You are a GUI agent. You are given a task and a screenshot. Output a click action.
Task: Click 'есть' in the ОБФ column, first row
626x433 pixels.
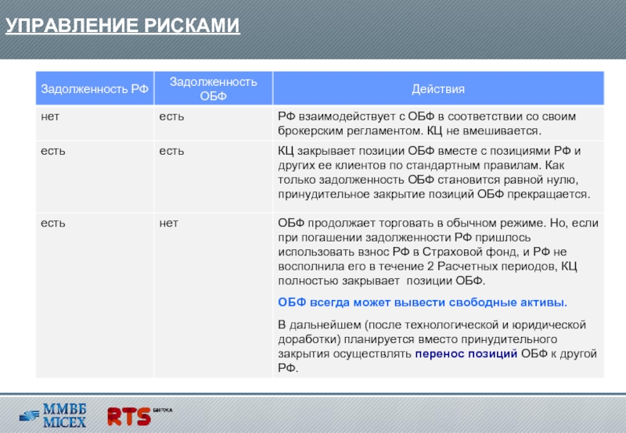171,116
